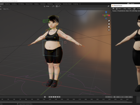The height and width of the screenshot is (105, 140).
Task: Switch to the Geometry Nodes workspace tab
Action: click(67, 4)
